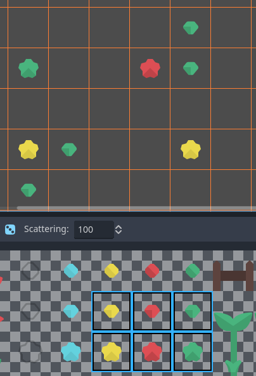Pick the top-row red diamond tile
The width and height of the screenshot is (256, 376).
click(152, 271)
